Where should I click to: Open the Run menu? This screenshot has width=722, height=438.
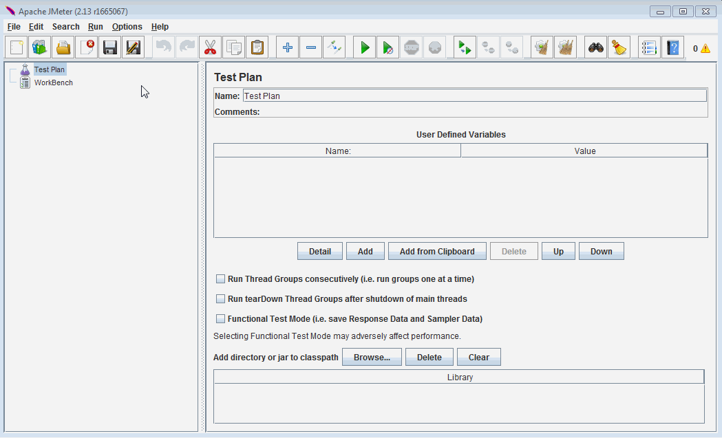95,27
